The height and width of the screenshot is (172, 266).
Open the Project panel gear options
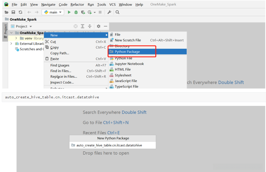point(98,26)
